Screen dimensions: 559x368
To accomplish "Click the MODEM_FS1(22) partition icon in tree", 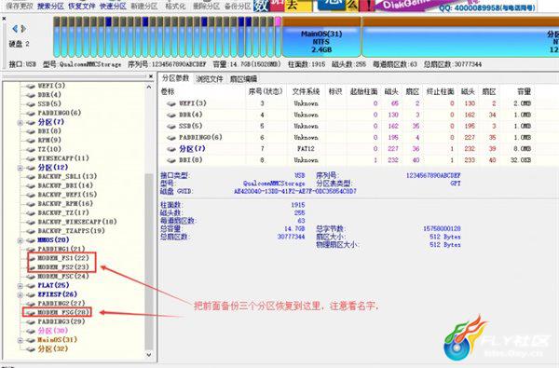I will point(33,258).
